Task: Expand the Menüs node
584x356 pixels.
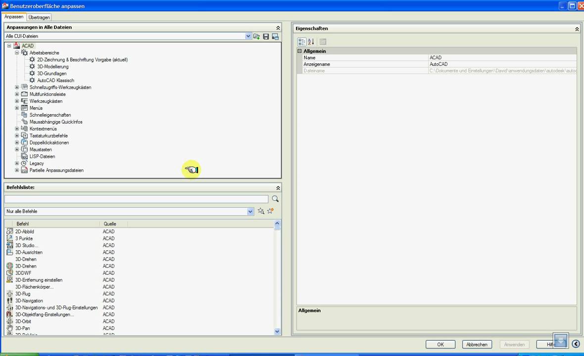Action: pyautogui.click(x=17, y=108)
